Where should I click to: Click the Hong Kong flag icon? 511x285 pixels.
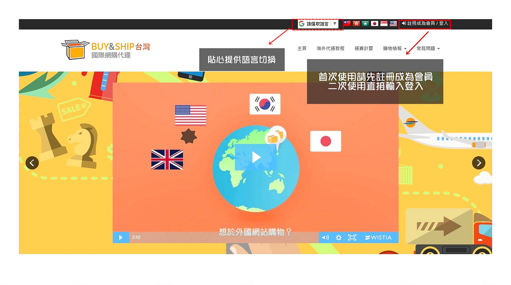pos(356,24)
